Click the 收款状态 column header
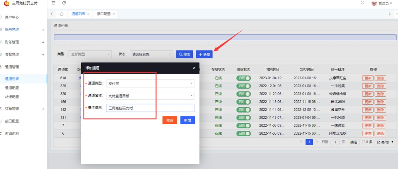This screenshot has height=169, width=398. 243,69
